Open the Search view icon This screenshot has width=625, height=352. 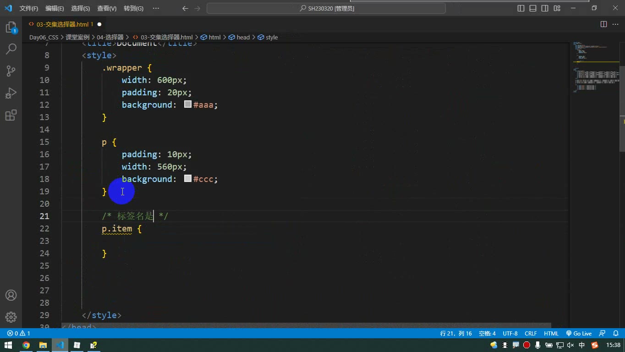(11, 49)
